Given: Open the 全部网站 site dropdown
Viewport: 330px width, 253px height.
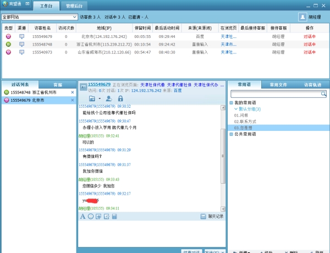Looking at the screenshot, I should click(x=40, y=17).
